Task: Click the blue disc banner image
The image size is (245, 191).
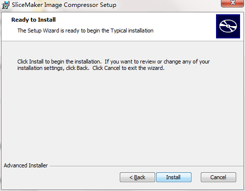Action: click(228, 26)
